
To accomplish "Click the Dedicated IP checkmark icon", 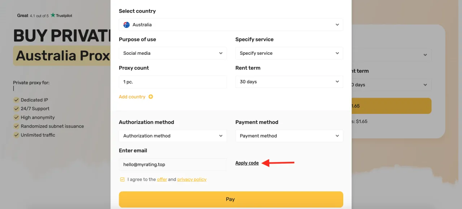I will pyautogui.click(x=16, y=100).
